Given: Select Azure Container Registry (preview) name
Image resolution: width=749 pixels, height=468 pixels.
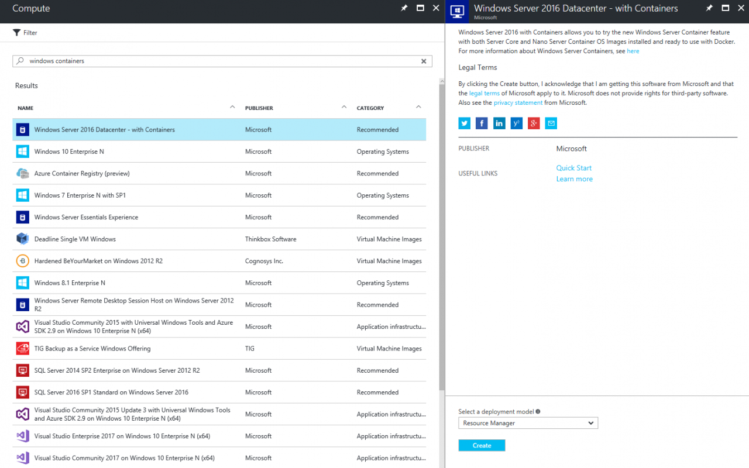Looking at the screenshot, I should [82, 174].
